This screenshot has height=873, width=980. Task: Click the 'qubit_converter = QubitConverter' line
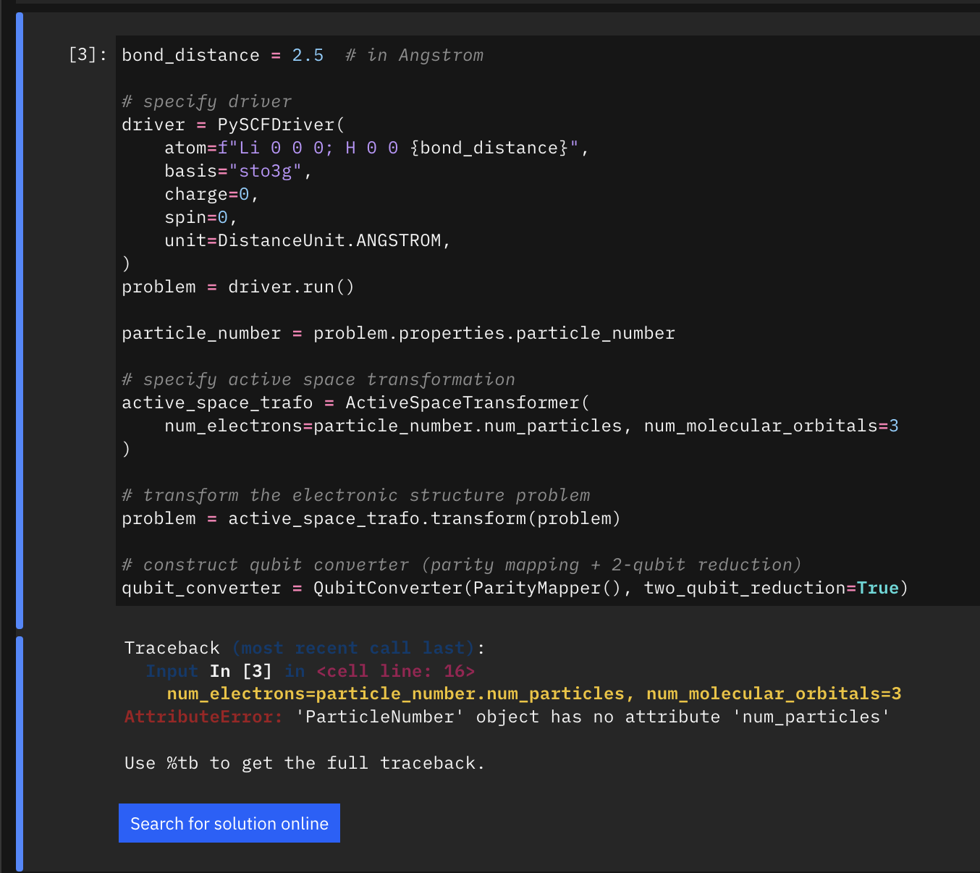[x=515, y=588]
